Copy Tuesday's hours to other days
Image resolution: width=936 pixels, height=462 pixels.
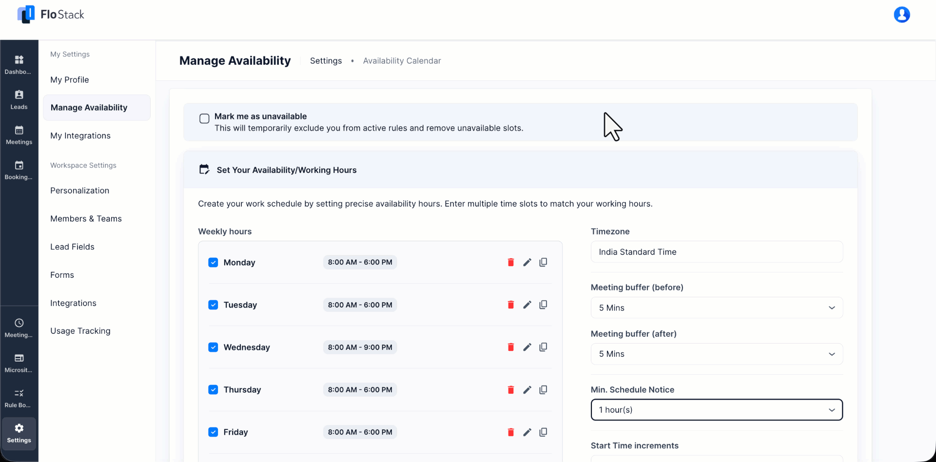point(543,305)
